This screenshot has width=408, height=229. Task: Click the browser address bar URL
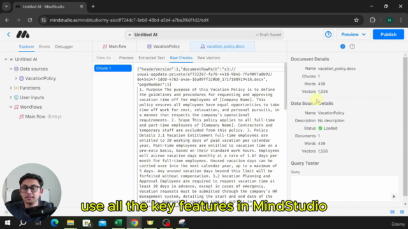click(x=129, y=20)
